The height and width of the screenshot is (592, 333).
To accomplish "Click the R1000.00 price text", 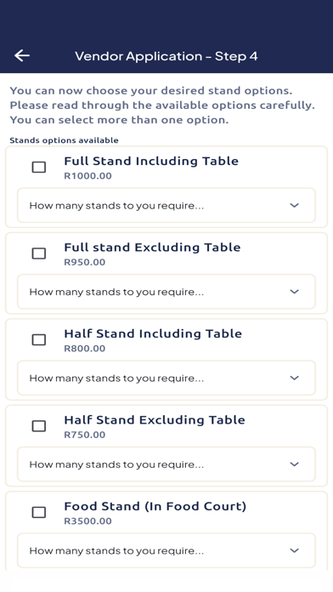I will (87, 176).
